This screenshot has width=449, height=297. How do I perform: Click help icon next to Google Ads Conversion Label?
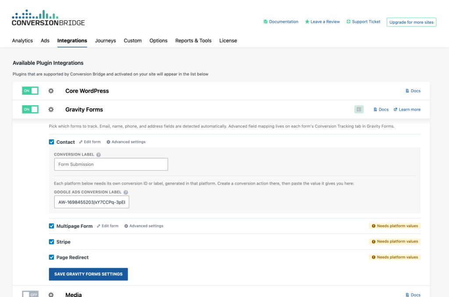(126, 193)
